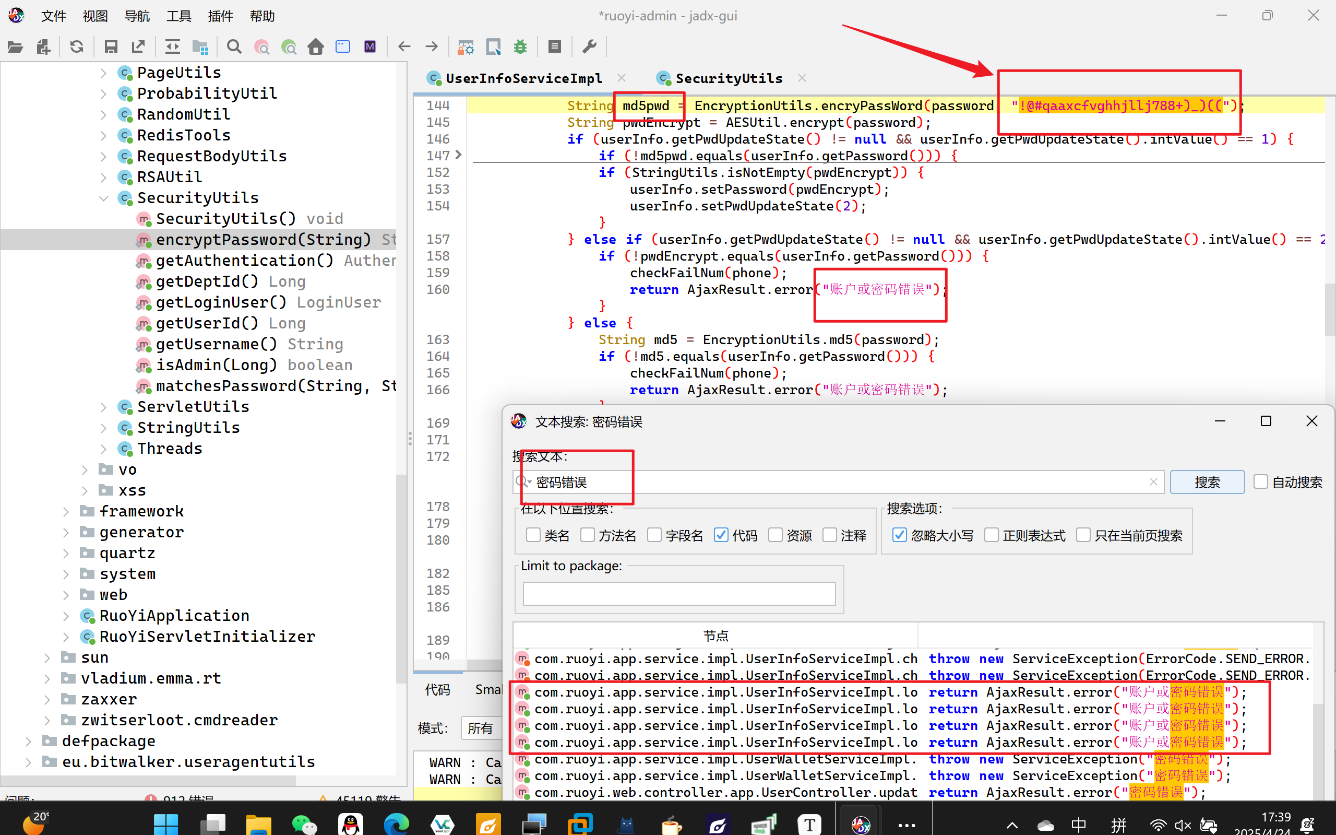Open preferences with the wrench icon
The height and width of the screenshot is (835, 1336).
pyautogui.click(x=589, y=47)
